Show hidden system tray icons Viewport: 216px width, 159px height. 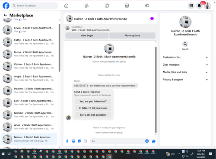(179, 154)
